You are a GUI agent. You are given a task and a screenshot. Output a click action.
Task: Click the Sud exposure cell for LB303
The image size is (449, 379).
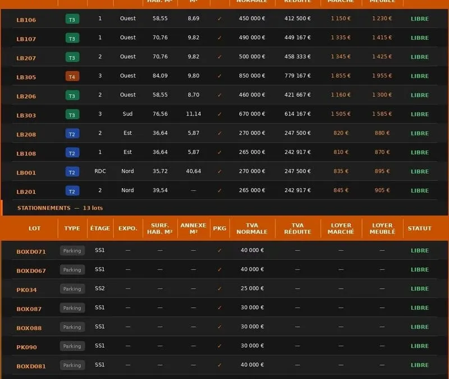128,114
